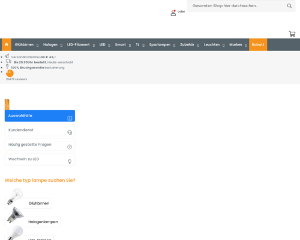Click the headset icon beside Kundendienst

pos(70,133)
